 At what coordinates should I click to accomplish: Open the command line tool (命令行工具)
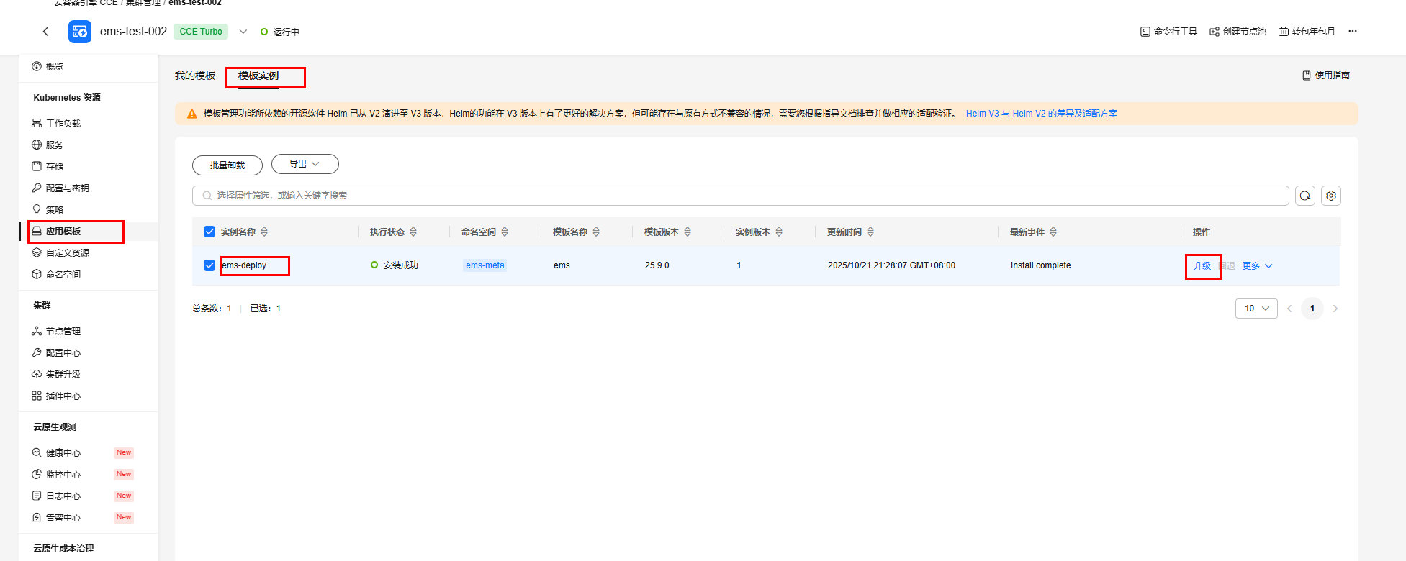pyautogui.click(x=1168, y=32)
